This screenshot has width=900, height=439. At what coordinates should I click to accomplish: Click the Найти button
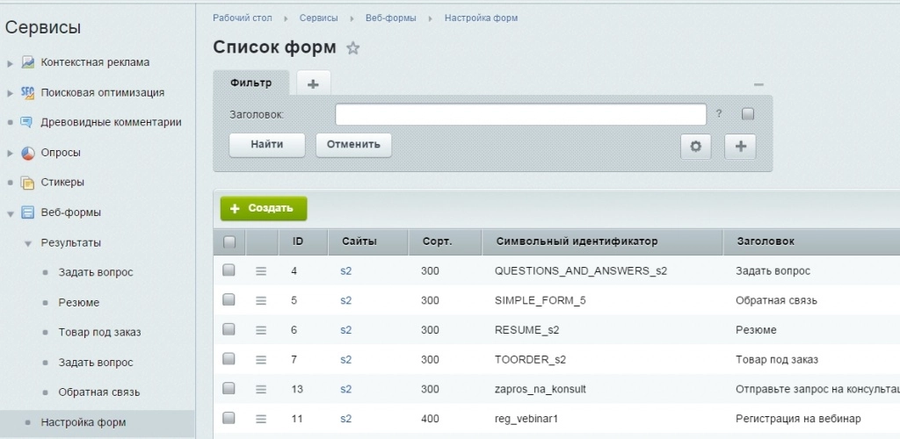coord(266,145)
